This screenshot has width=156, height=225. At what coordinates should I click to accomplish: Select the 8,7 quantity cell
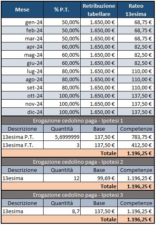(62, 211)
